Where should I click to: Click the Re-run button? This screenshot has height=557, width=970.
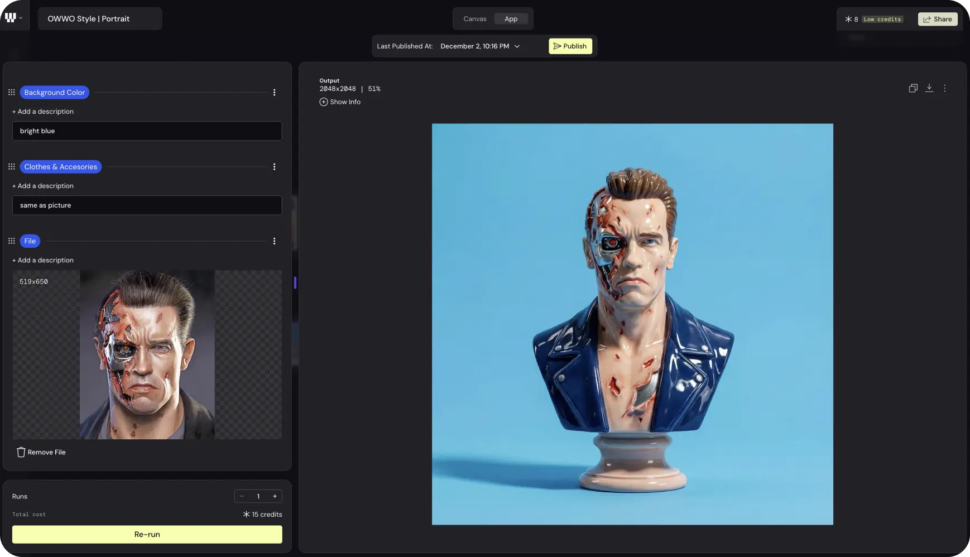tap(147, 534)
